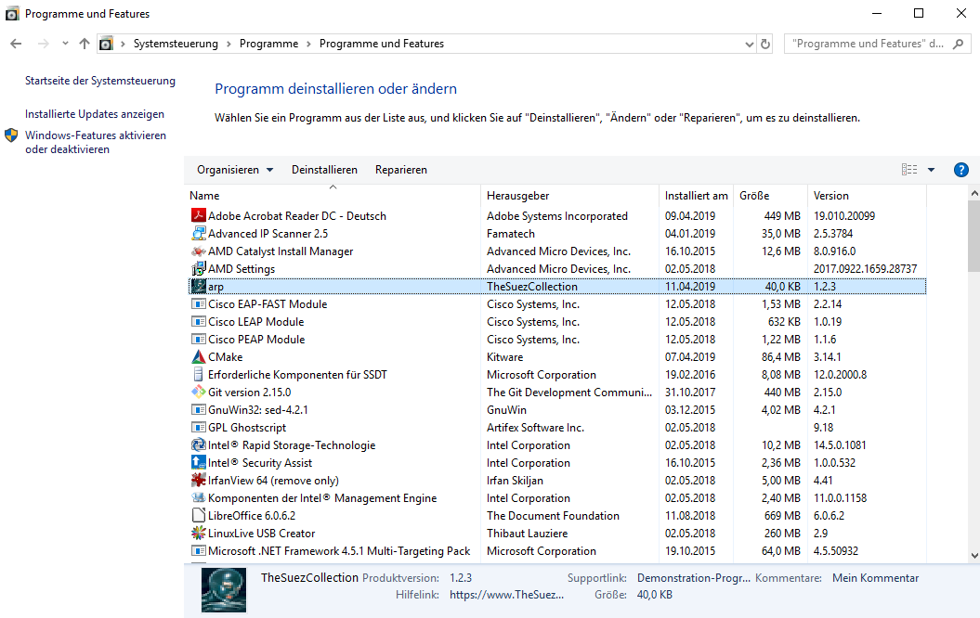This screenshot has height=618, width=980.
Task: Click Programme in the breadcrumb
Action: [x=268, y=44]
